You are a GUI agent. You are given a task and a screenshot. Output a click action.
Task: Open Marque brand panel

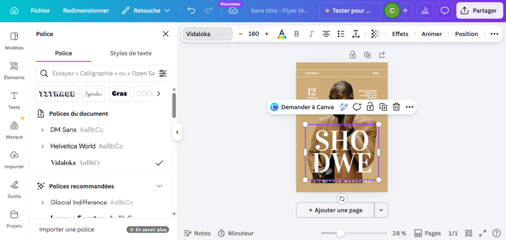coord(14,130)
